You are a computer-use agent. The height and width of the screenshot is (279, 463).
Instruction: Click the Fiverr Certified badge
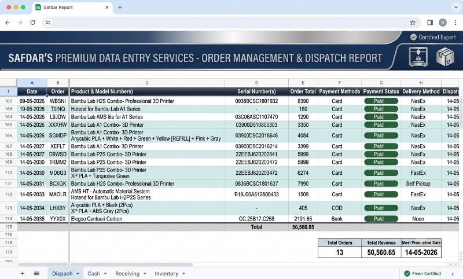point(422,274)
